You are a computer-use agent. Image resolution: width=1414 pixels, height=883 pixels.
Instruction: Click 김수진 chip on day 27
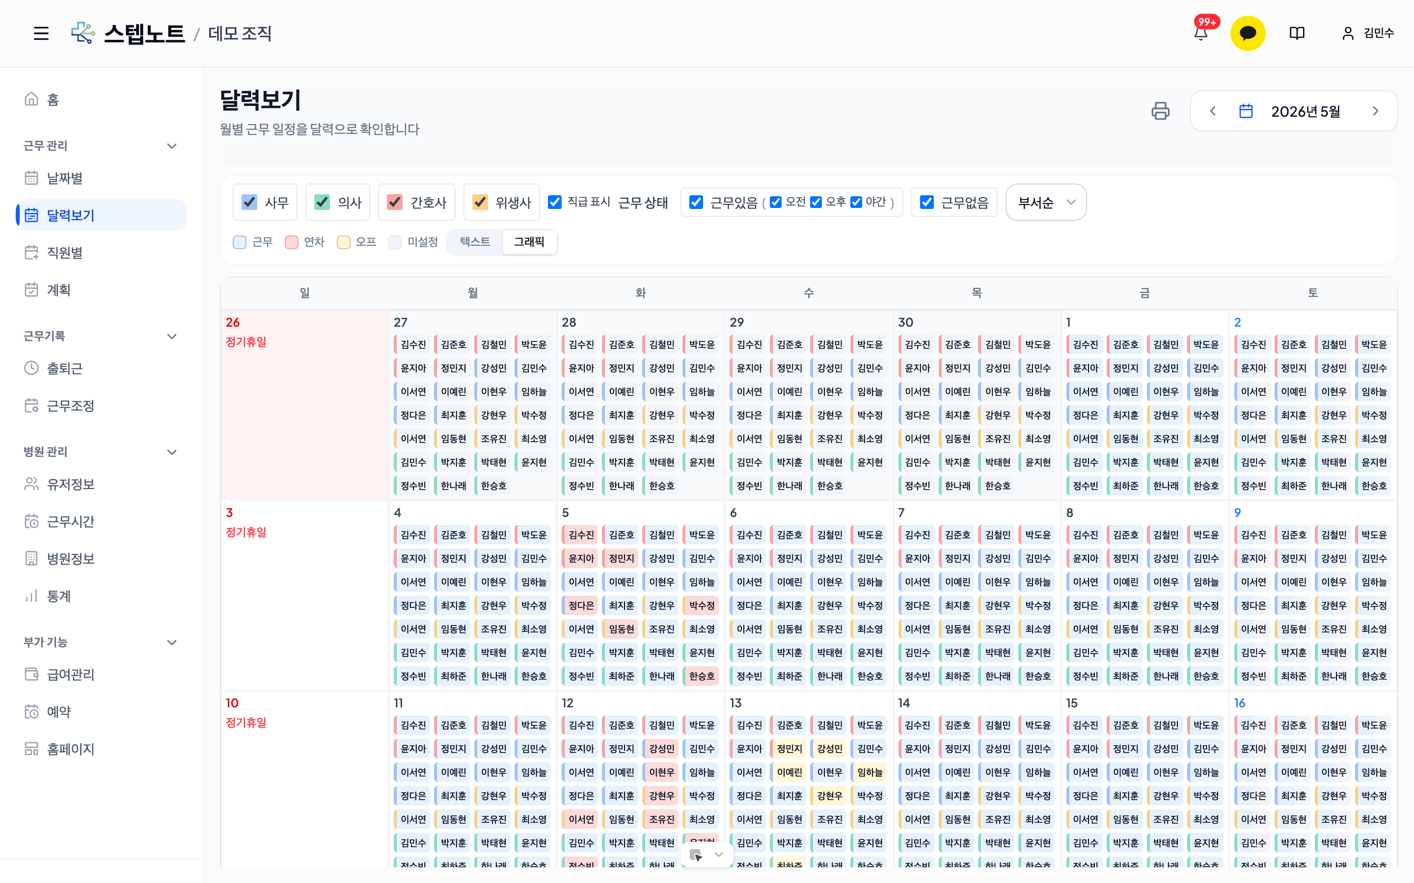(413, 344)
